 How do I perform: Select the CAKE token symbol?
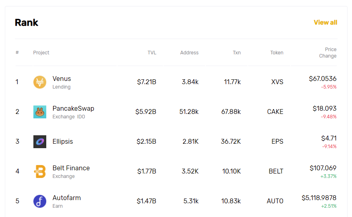click(x=275, y=112)
